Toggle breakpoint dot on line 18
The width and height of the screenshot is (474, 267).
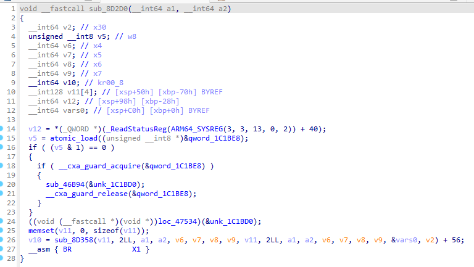coord(1,165)
